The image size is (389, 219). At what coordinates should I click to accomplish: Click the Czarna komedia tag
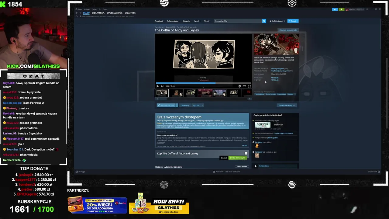click(270, 94)
